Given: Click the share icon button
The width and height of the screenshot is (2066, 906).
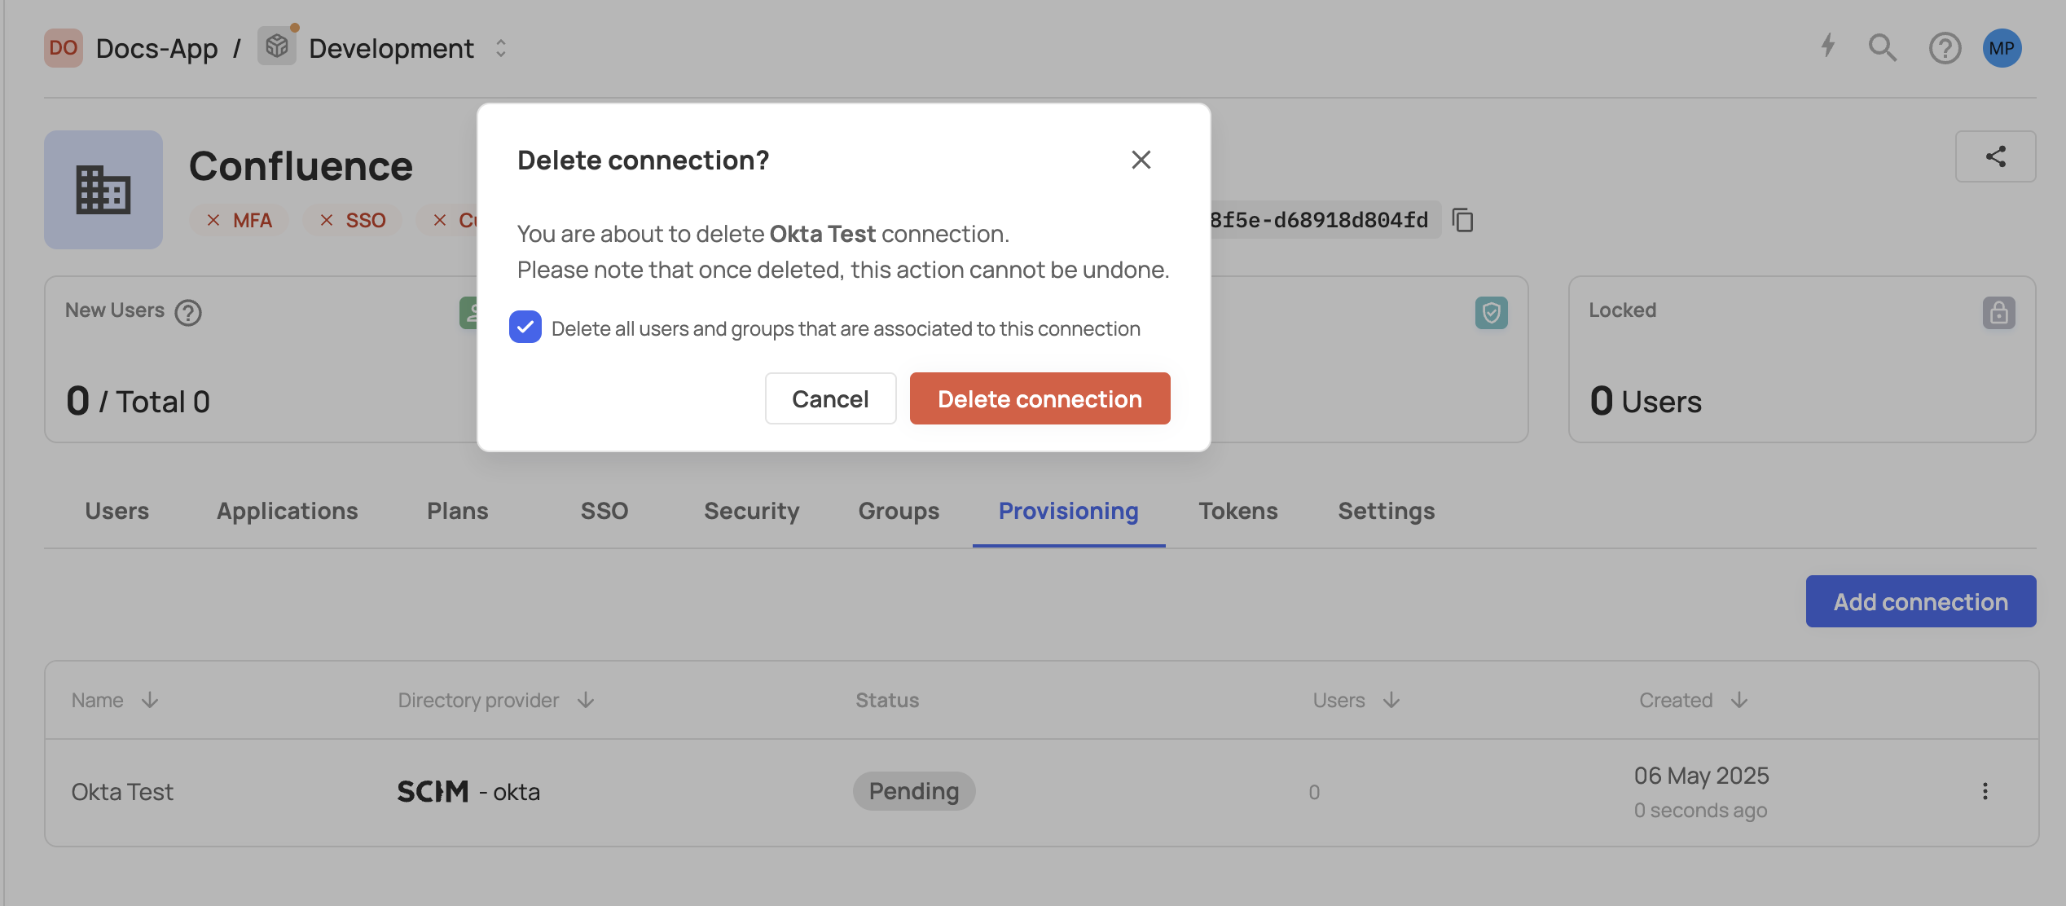Looking at the screenshot, I should click(1995, 156).
